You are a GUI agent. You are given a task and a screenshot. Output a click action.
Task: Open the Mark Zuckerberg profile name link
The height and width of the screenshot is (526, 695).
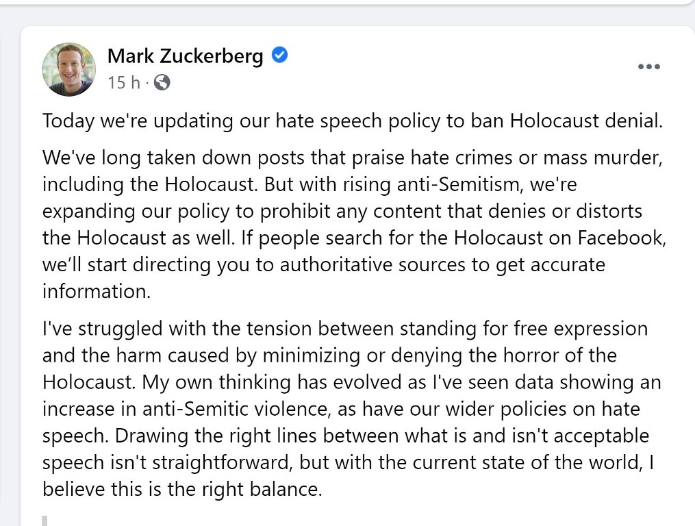click(186, 56)
